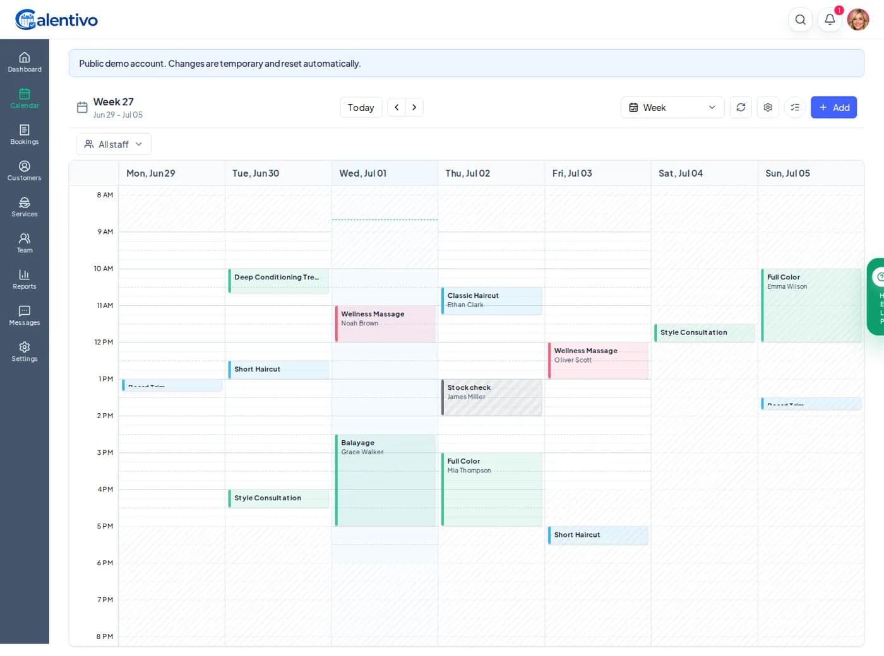
Task: Open the checklist view icon
Action: point(795,107)
